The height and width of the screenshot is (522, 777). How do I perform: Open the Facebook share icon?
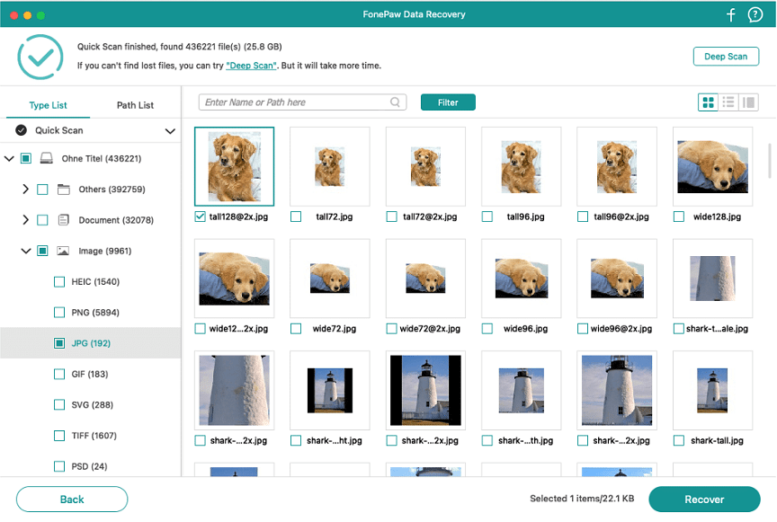(731, 14)
